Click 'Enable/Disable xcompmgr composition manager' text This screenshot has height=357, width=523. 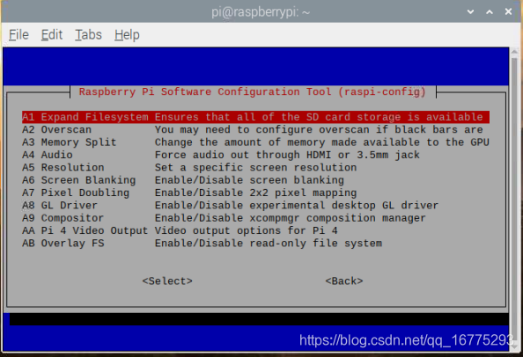[291, 218]
